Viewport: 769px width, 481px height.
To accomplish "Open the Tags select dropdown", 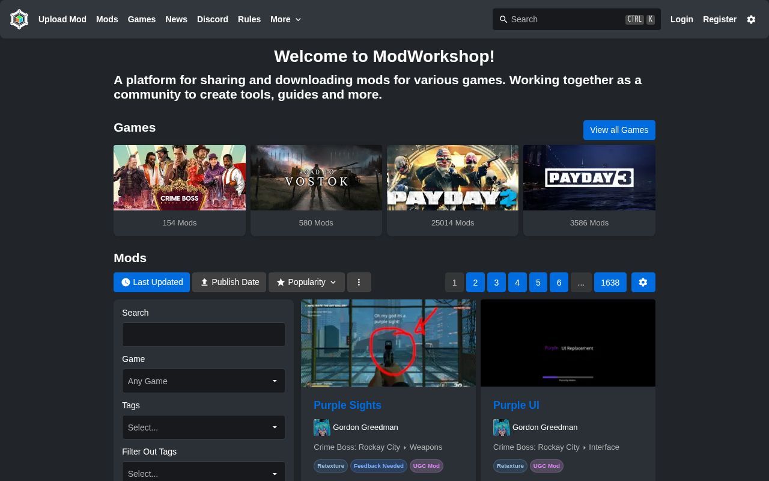I will [204, 427].
